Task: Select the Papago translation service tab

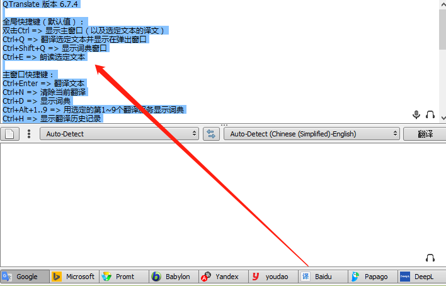Action: [x=373, y=277]
